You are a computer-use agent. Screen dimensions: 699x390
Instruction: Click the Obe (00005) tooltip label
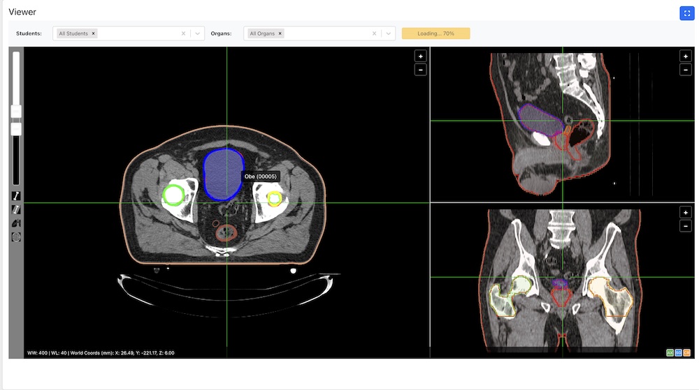tap(260, 177)
